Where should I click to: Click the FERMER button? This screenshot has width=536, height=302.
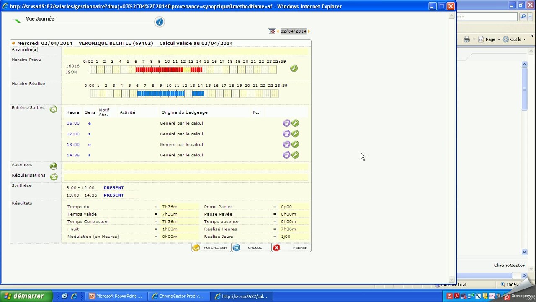291,248
